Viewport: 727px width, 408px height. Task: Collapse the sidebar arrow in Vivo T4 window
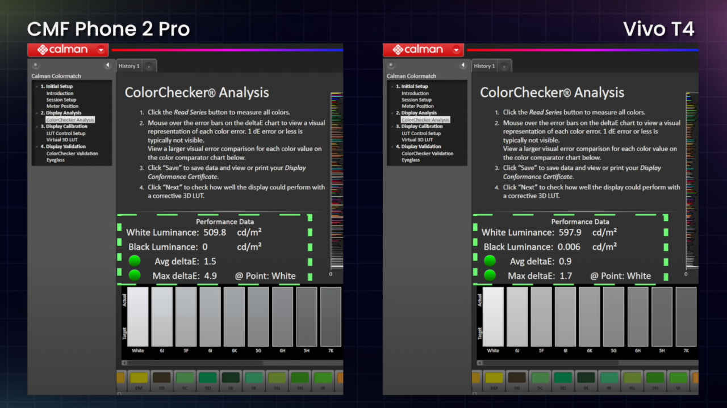click(463, 65)
